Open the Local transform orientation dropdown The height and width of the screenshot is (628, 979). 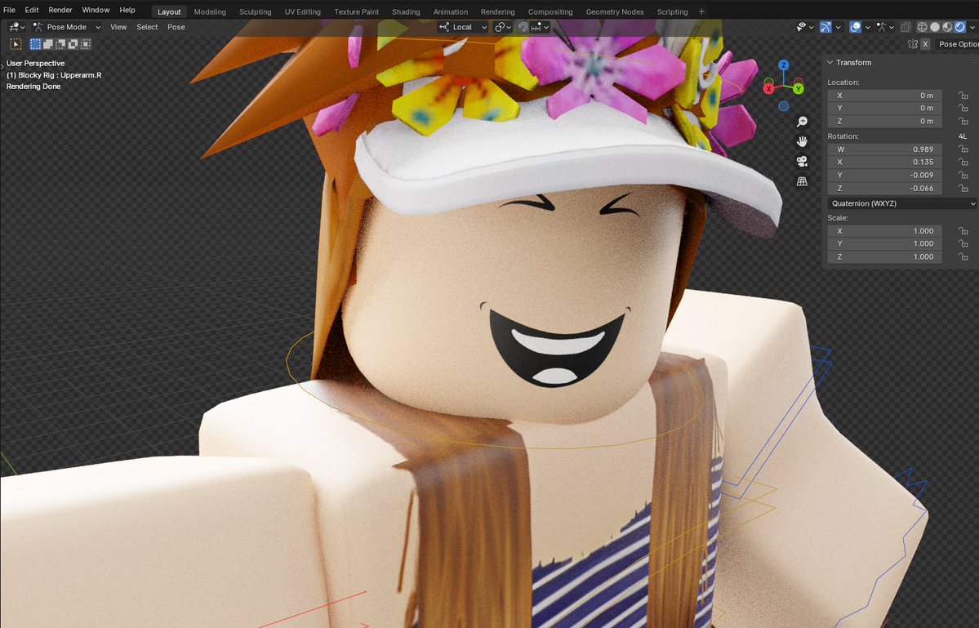[463, 27]
